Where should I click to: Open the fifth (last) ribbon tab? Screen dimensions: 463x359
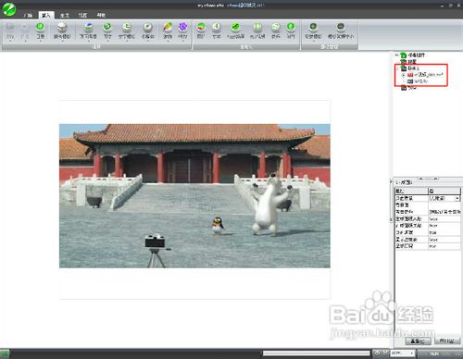tap(101, 15)
